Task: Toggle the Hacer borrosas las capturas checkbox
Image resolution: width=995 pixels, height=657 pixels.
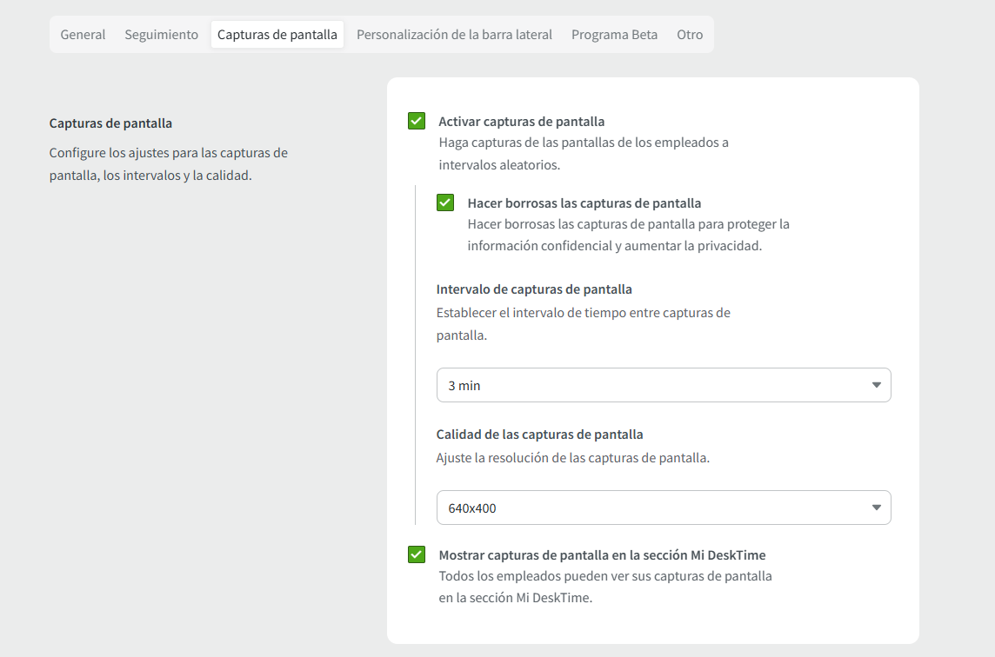Action: click(445, 202)
